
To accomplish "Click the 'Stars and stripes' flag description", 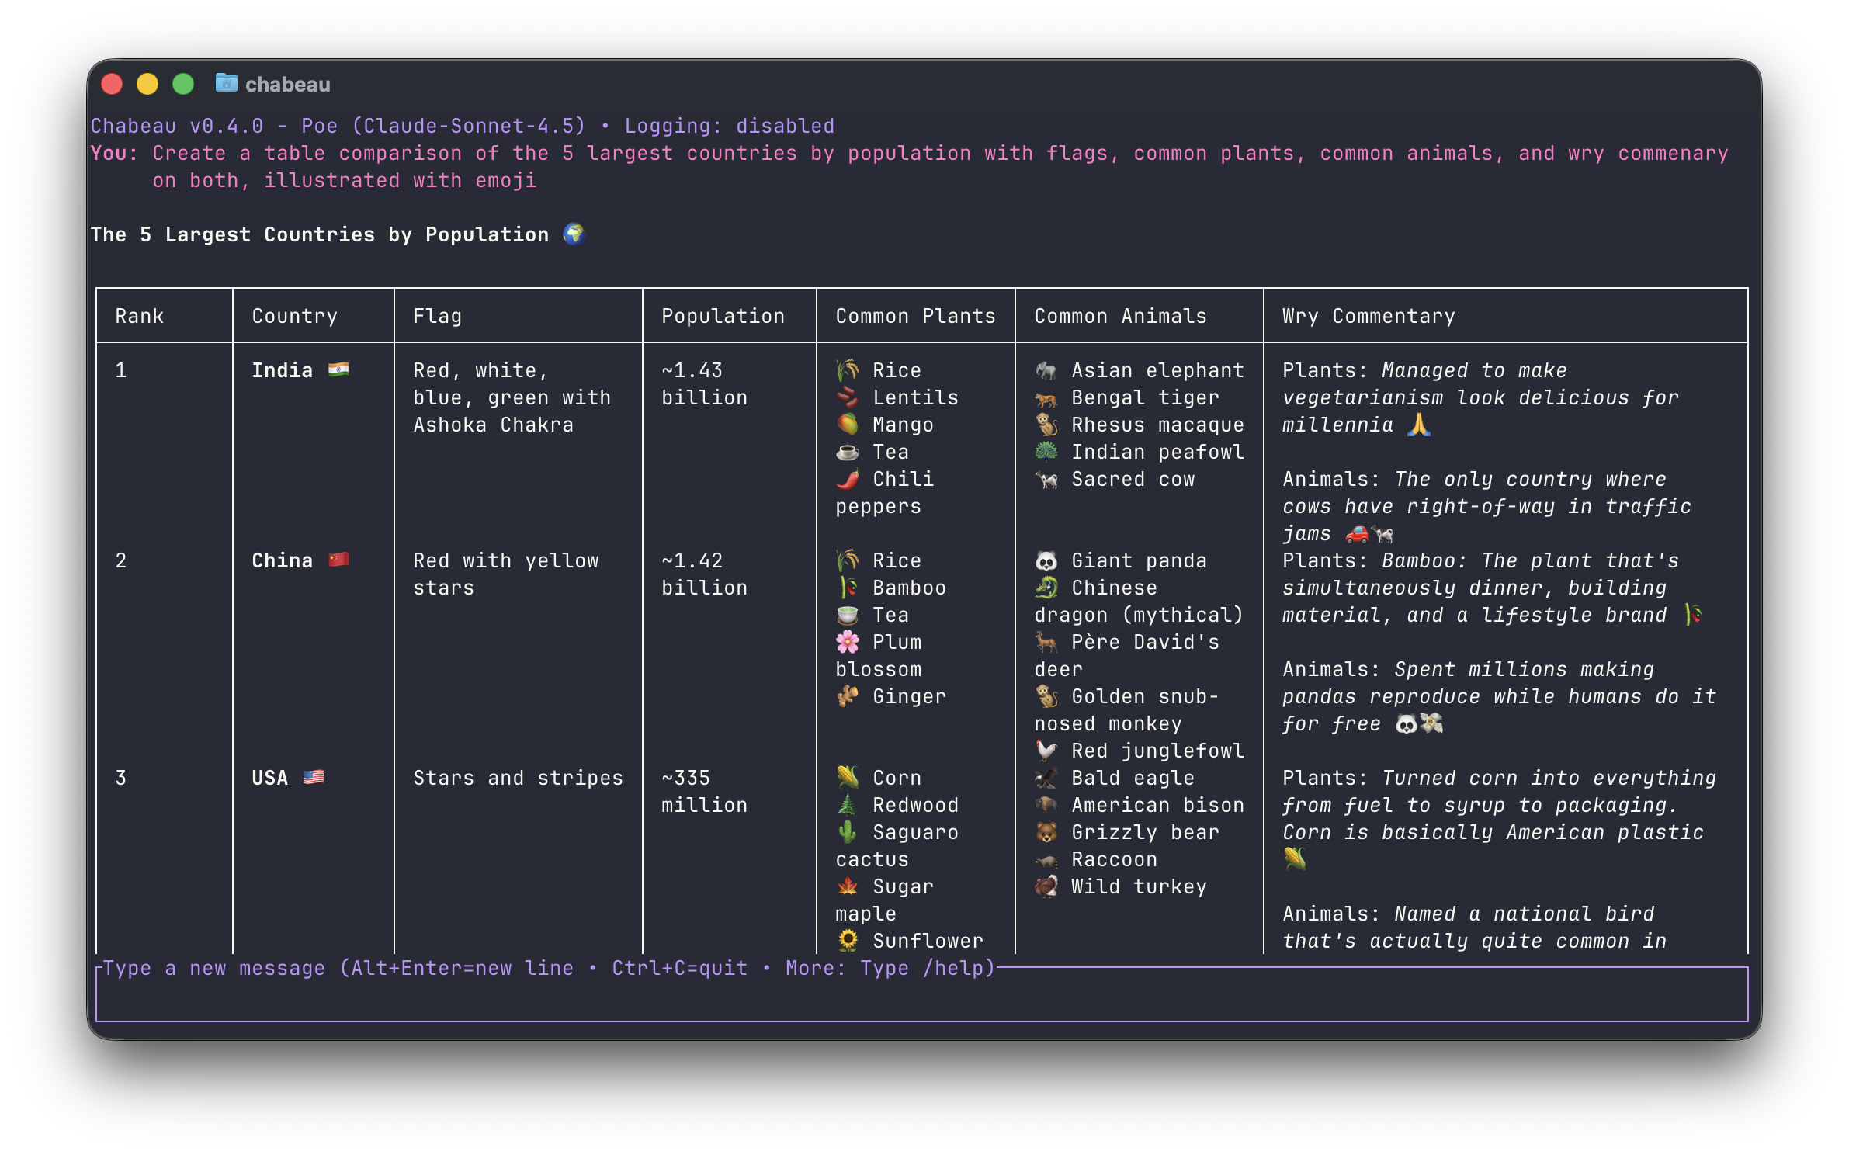I will coord(518,778).
